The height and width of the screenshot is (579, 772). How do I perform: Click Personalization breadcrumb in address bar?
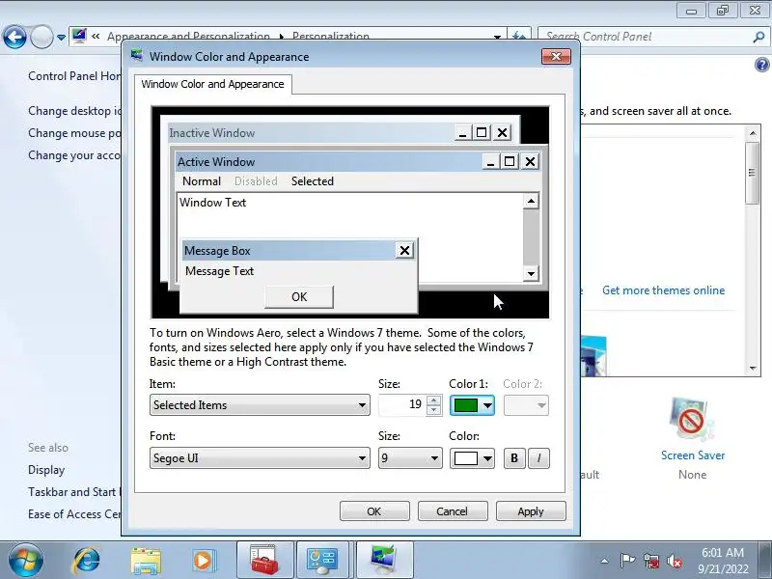331,37
